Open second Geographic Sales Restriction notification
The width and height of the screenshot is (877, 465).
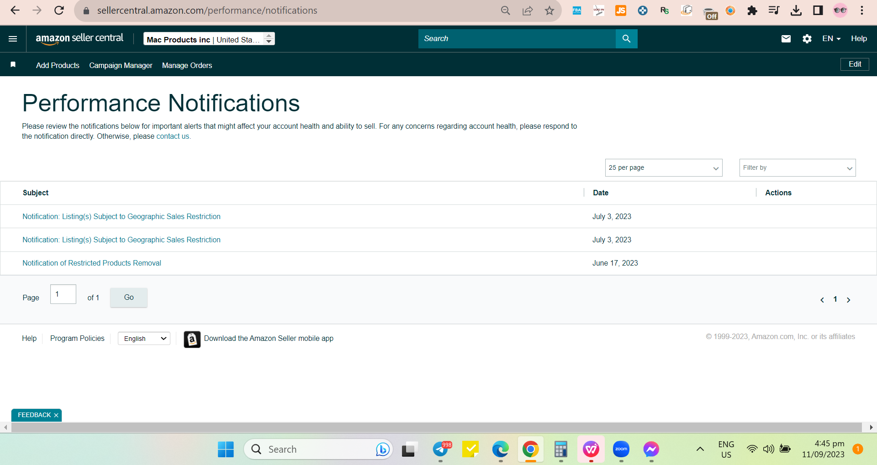click(122, 240)
